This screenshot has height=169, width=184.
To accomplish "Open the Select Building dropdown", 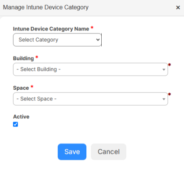I will click(x=91, y=70).
